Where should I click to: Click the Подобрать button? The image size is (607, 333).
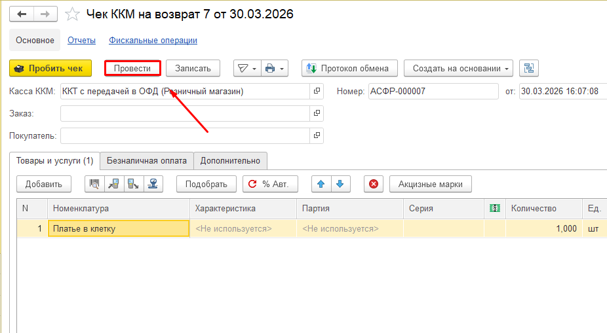pos(206,184)
